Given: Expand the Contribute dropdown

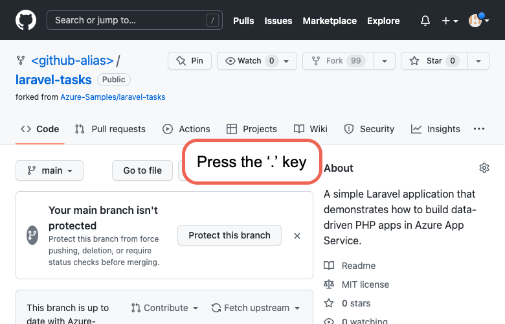Looking at the screenshot, I should [x=164, y=308].
